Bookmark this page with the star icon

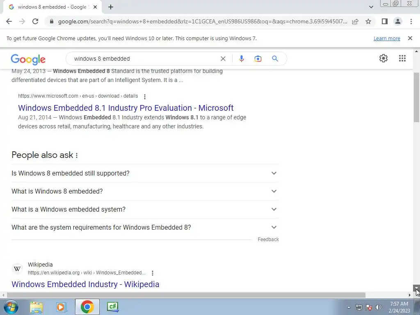[368, 21]
